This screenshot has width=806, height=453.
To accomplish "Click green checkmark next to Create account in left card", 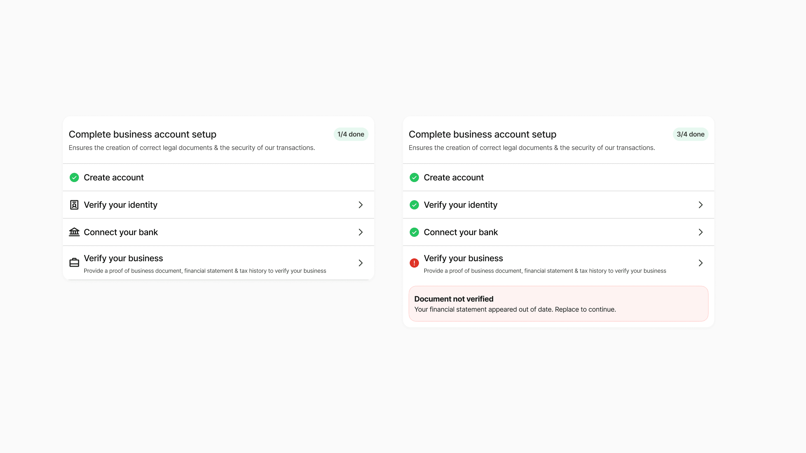I will click(74, 178).
